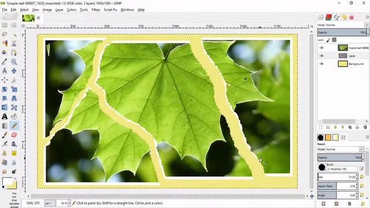Switch to the Paths dock tab
The height and width of the screenshot is (208, 370).
click(336, 17)
